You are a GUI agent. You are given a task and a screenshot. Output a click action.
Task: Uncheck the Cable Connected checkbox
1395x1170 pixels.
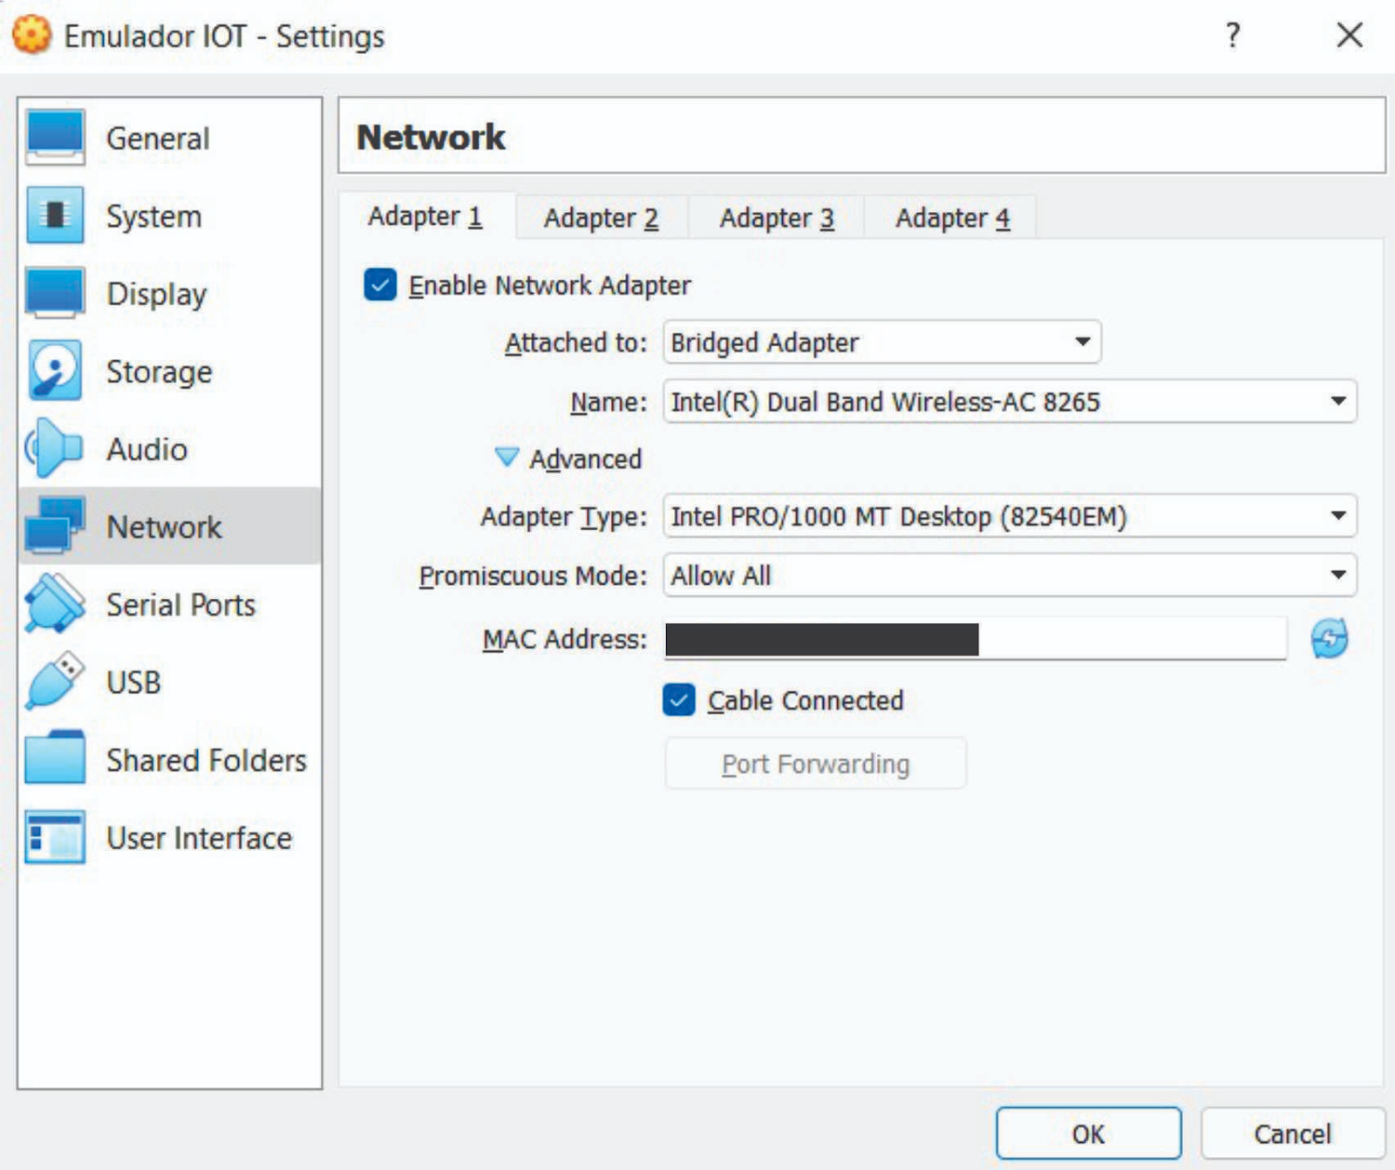(679, 700)
